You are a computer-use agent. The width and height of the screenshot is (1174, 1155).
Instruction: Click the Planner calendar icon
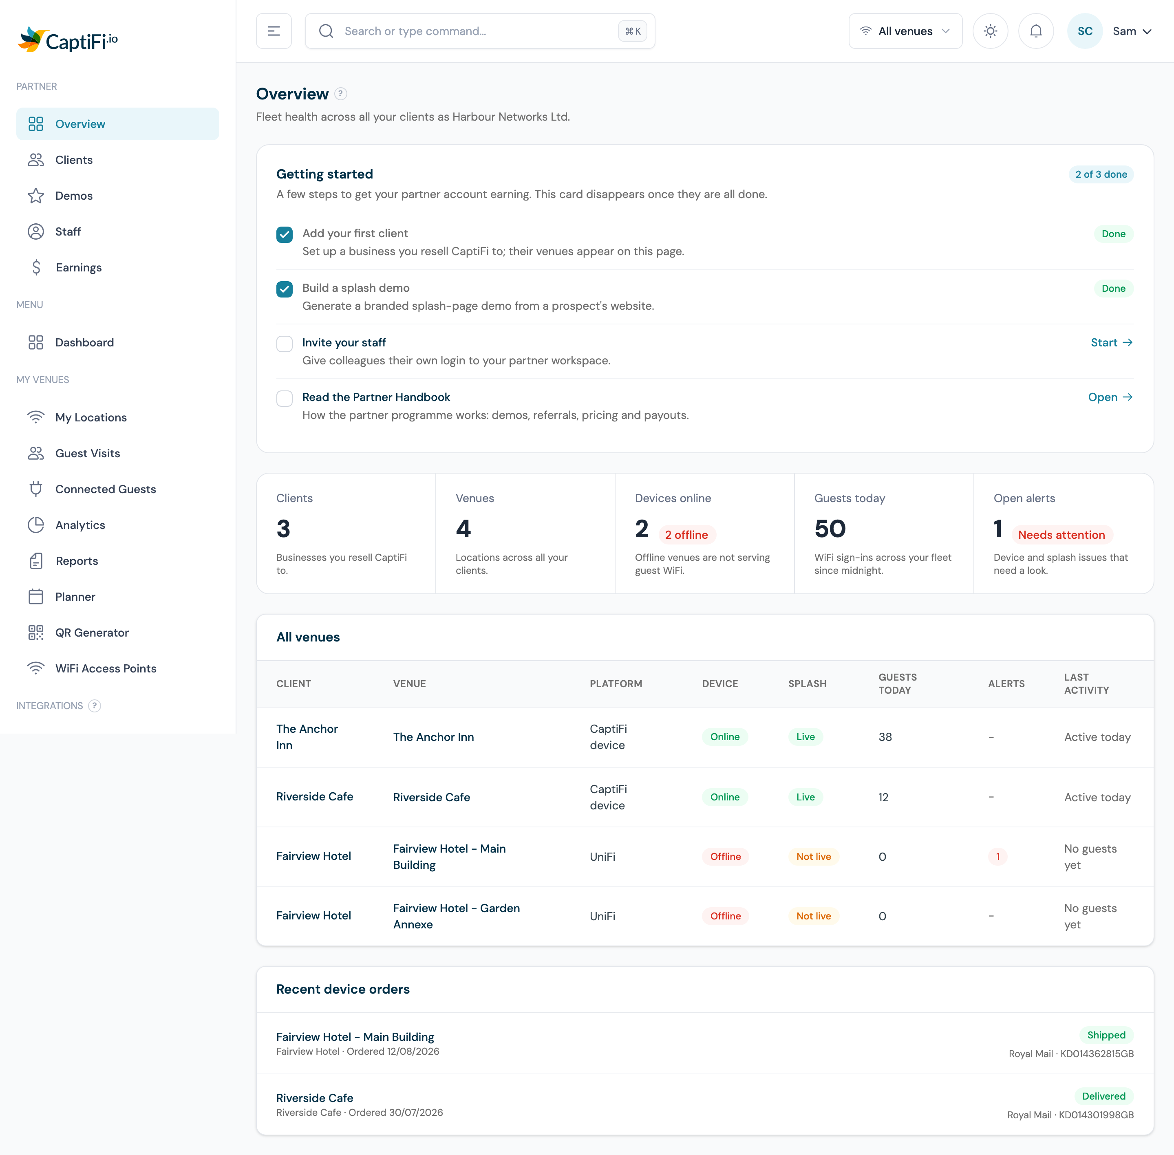point(36,596)
